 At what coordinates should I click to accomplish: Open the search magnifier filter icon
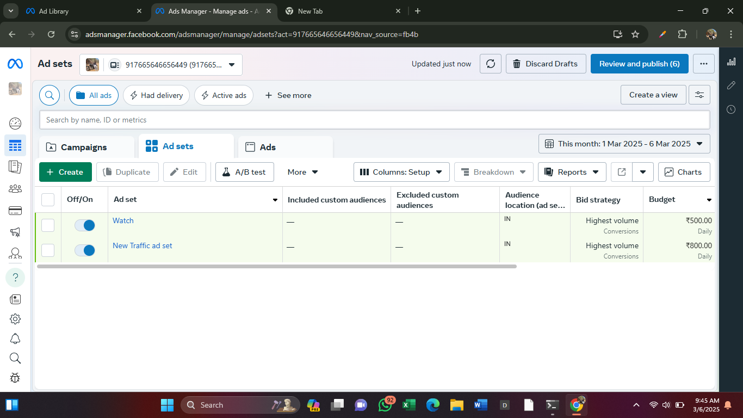click(x=49, y=95)
